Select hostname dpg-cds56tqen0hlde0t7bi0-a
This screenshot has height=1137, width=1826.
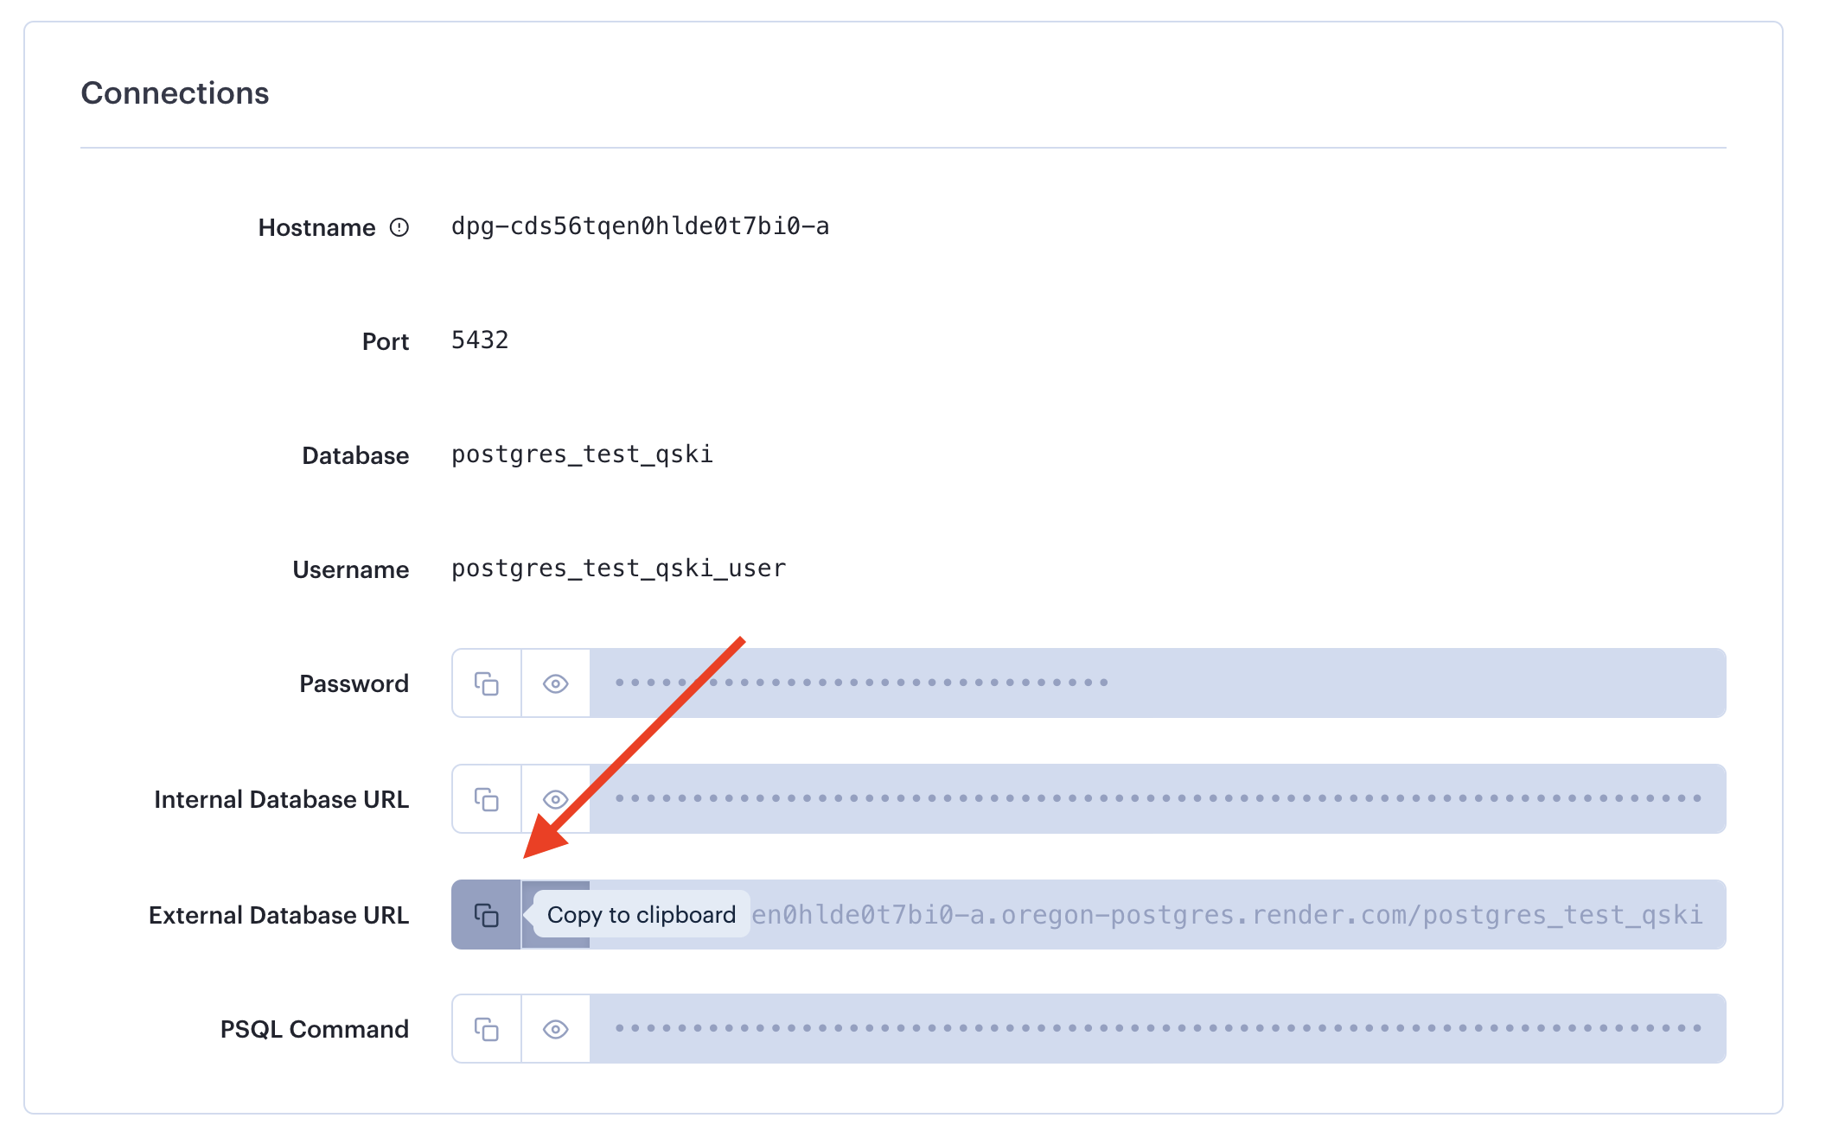pyautogui.click(x=641, y=226)
